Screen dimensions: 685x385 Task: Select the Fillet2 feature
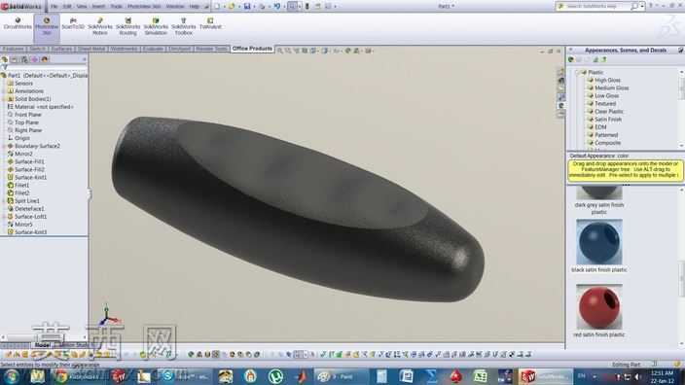pos(18,192)
